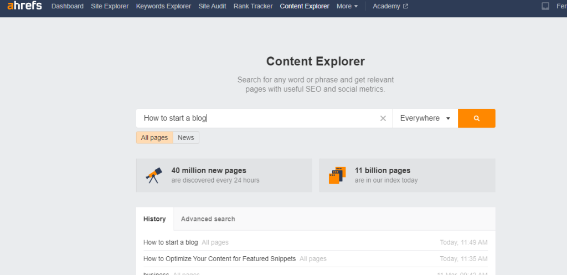The image size is (567, 275).
Task: Open Site Audit
Action: click(212, 6)
